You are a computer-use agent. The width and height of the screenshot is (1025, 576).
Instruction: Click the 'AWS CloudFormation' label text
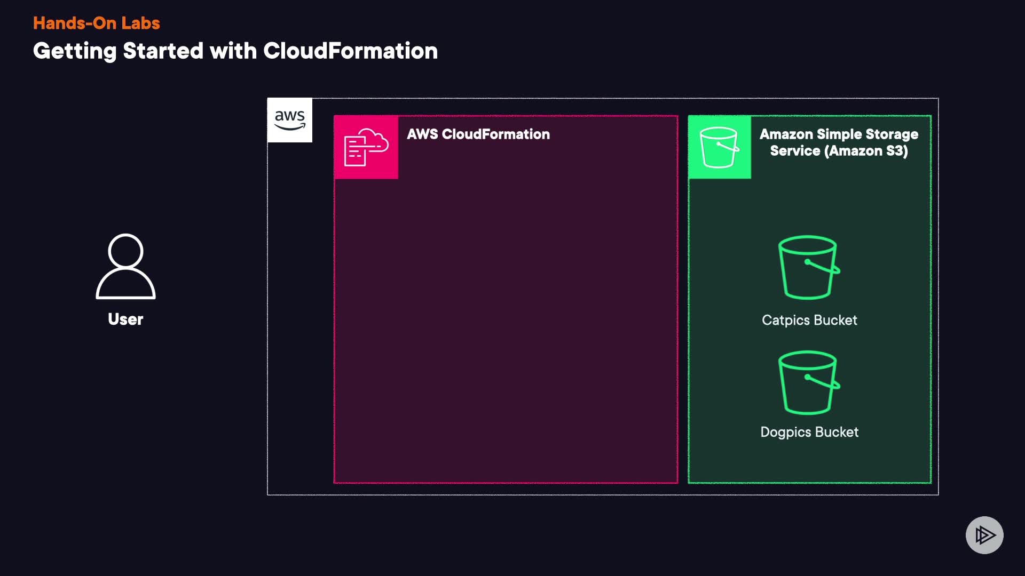478,134
